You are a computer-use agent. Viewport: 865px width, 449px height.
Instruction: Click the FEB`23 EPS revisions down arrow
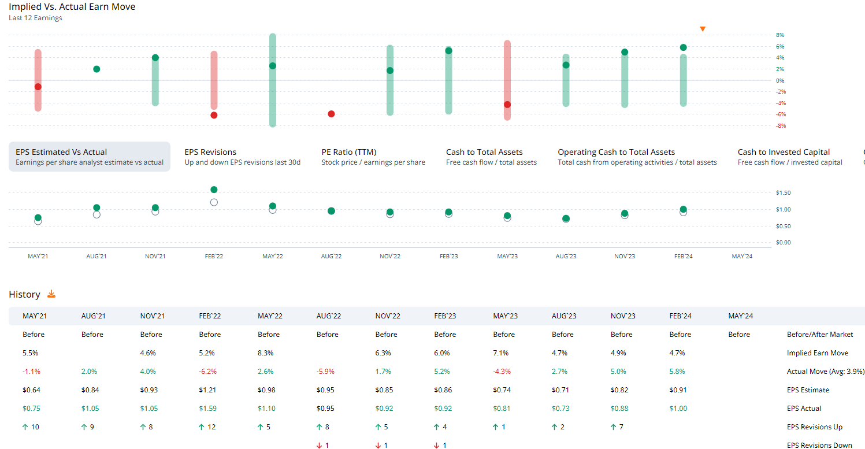point(437,446)
